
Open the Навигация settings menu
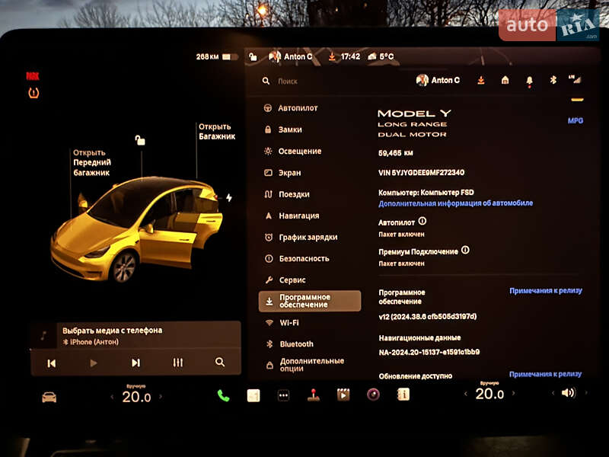(292, 216)
